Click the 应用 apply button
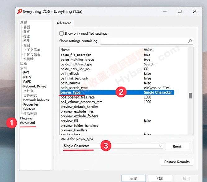The height and width of the screenshot is (182, 207). pos(186,178)
